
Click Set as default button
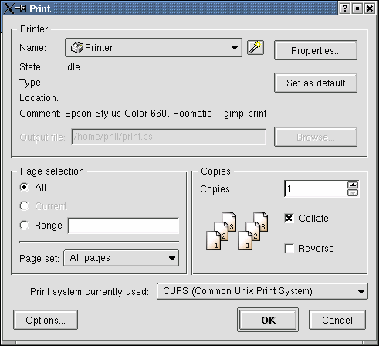point(316,83)
